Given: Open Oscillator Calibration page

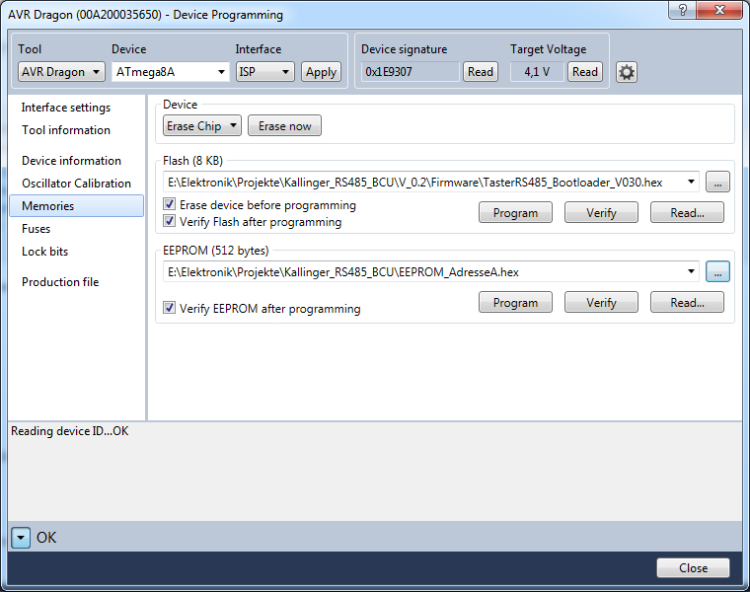Looking at the screenshot, I should [x=76, y=184].
